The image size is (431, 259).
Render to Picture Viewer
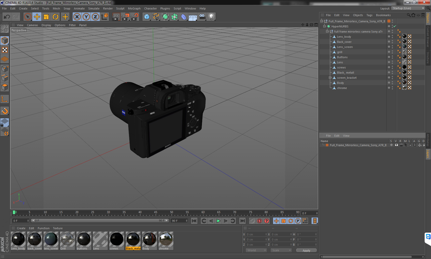coord(125,17)
